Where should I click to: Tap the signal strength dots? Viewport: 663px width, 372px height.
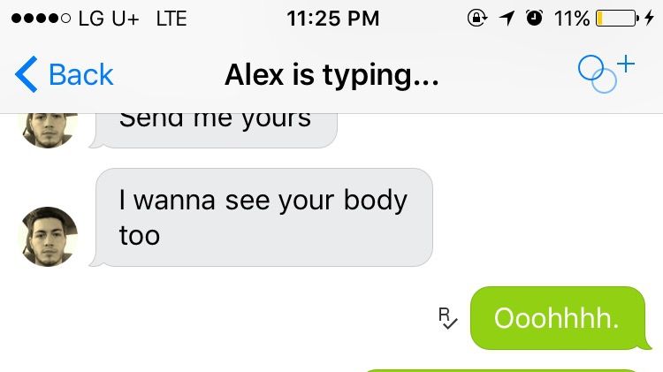[41, 19]
